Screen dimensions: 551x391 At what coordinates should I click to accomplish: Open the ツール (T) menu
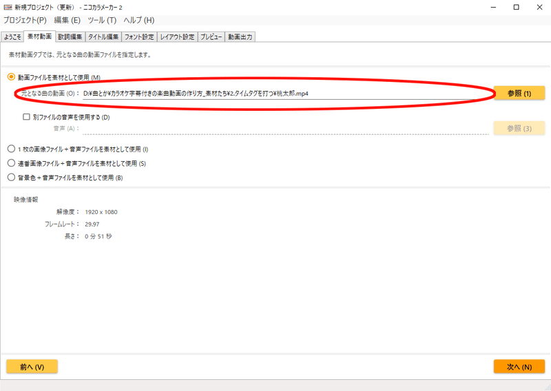[102, 20]
